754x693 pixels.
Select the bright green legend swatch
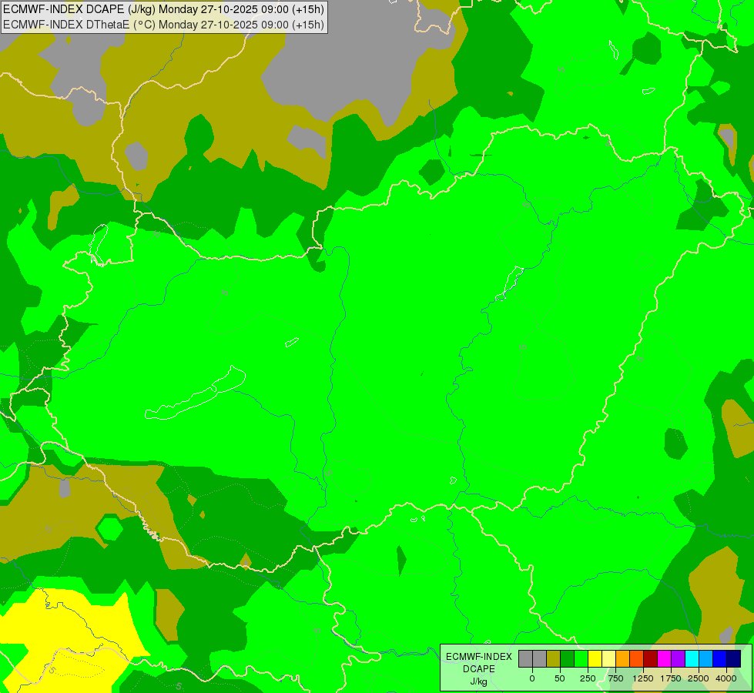581,659
